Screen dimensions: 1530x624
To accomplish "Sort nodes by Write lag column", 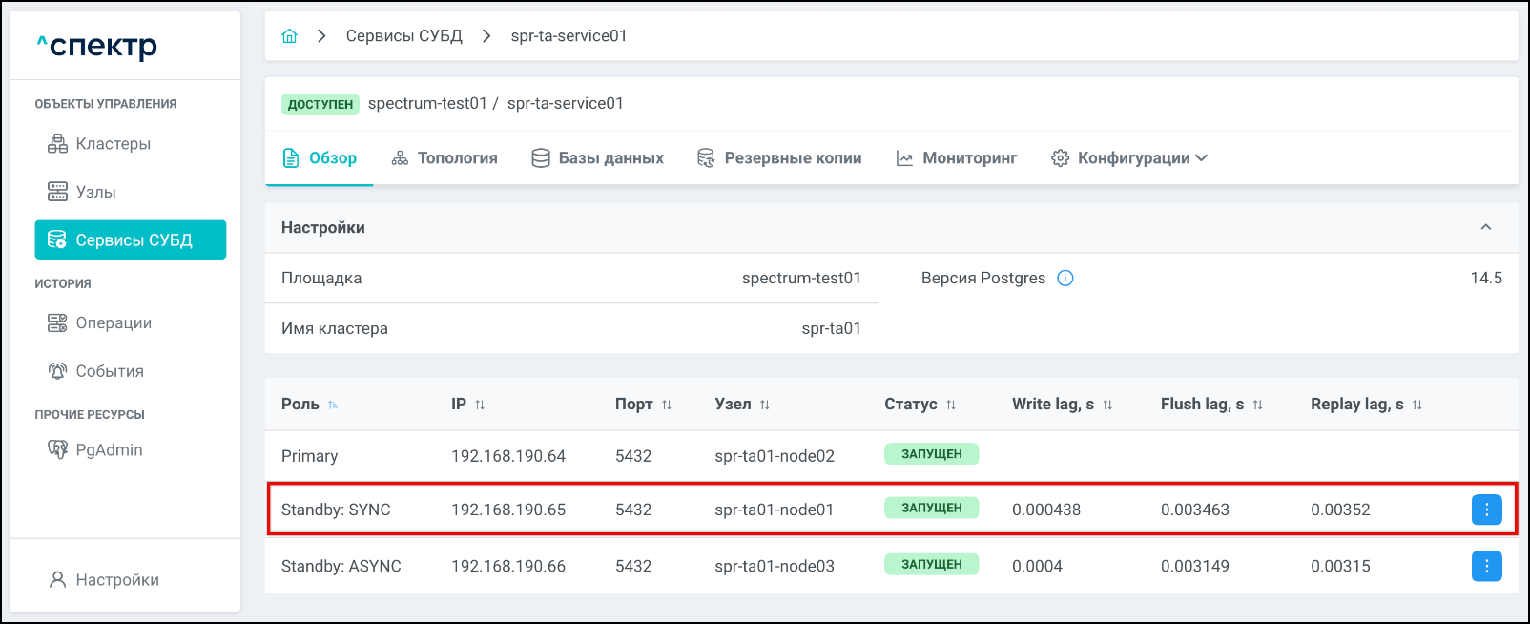I will click(x=1107, y=405).
